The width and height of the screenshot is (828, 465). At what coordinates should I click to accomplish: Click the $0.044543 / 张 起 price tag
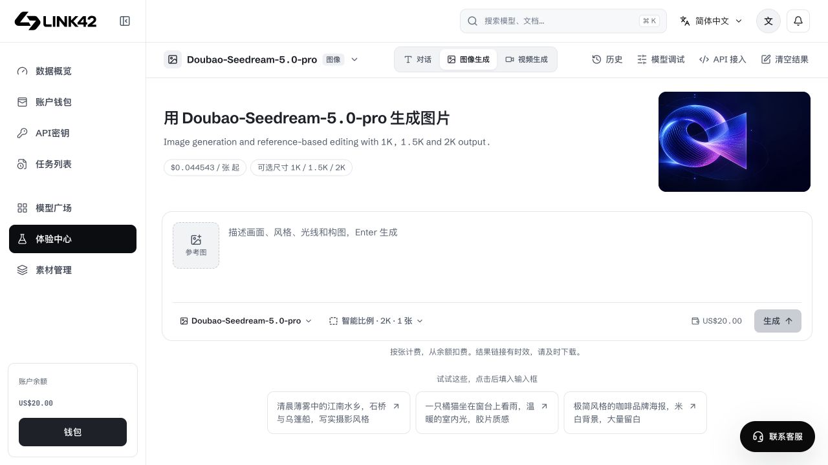(x=205, y=167)
